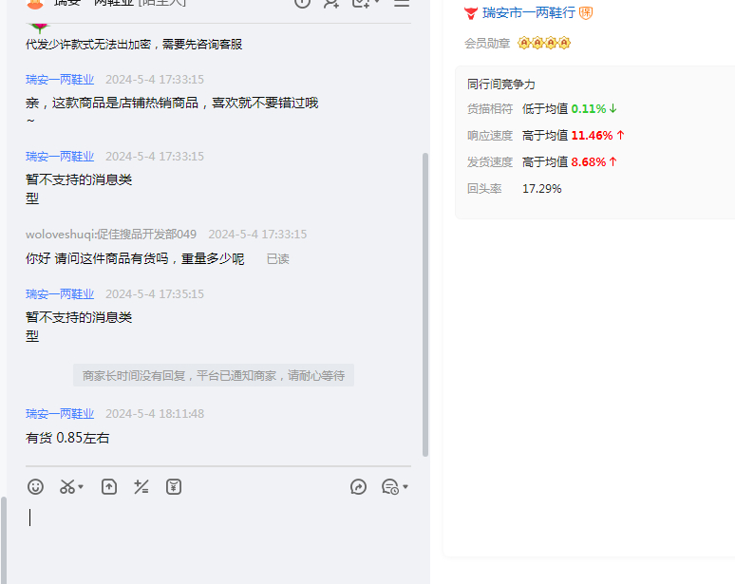Click the scissors screenshot tool
The height and width of the screenshot is (584, 735).
(66, 486)
